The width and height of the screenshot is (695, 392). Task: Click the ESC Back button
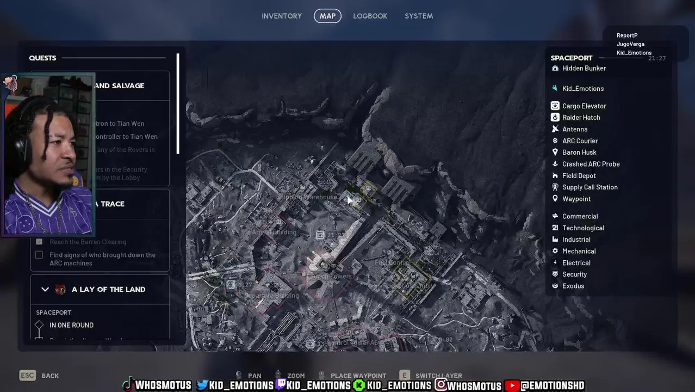tap(39, 375)
